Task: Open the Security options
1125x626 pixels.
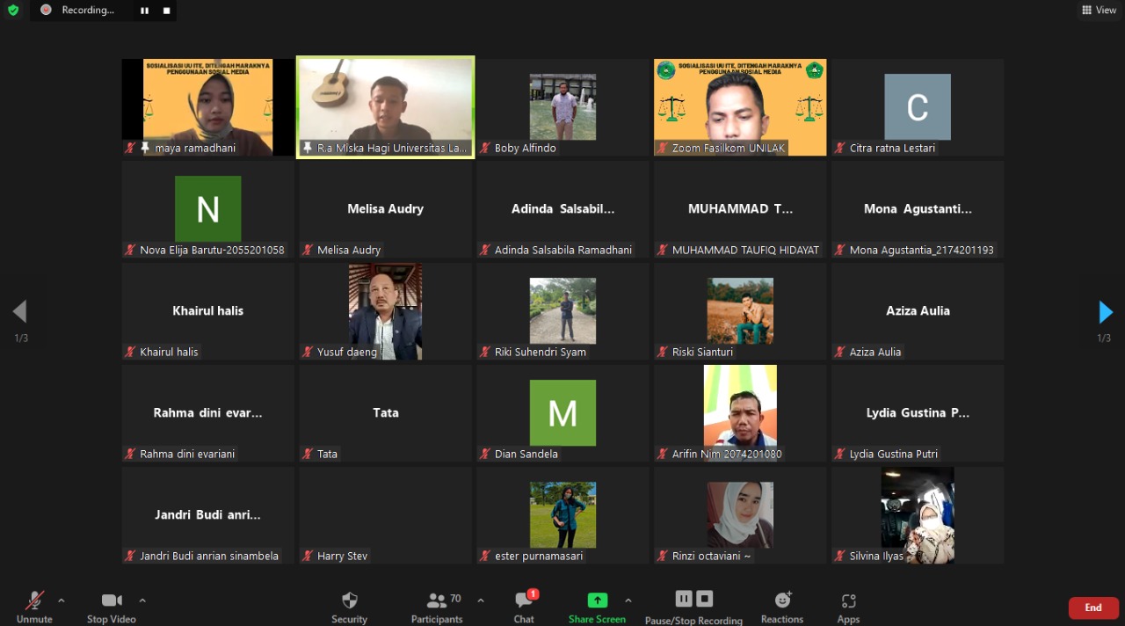Action: pyautogui.click(x=349, y=608)
